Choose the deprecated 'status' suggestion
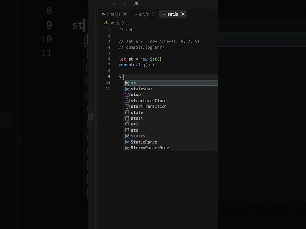The height and width of the screenshot is (229, 306). [171, 136]
